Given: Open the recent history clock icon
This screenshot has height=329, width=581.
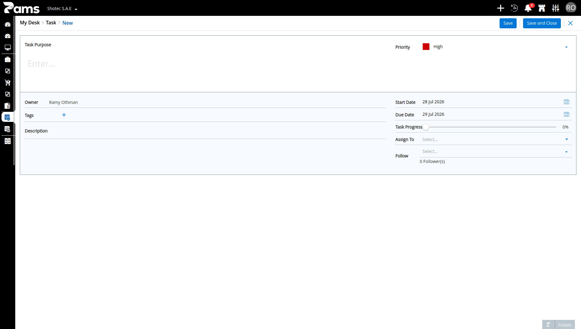Looking at the screenshot, I should [x=514, y=8].
